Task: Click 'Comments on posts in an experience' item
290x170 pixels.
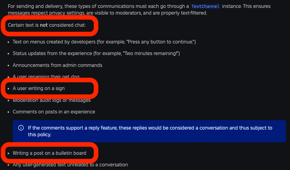Action: pyautogui.click(x=54, y=112)
